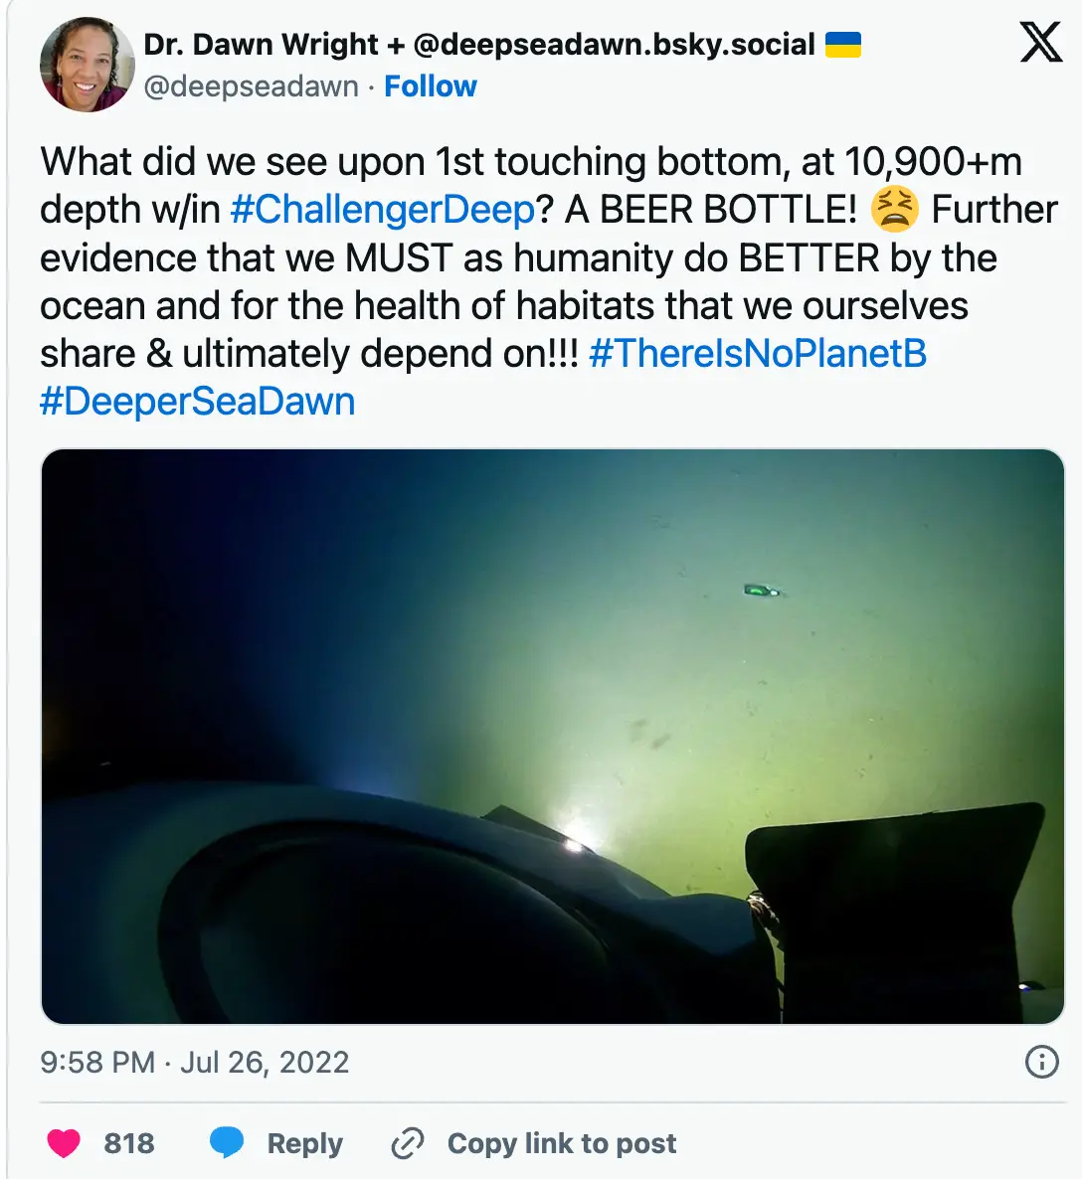Click the Ukraine flag in the display name

click(844, 43)
